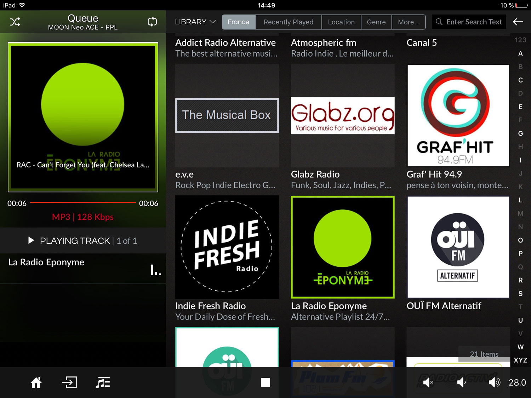
Task: Mute the volume with speaker-x icon
Action: (428, 382)
